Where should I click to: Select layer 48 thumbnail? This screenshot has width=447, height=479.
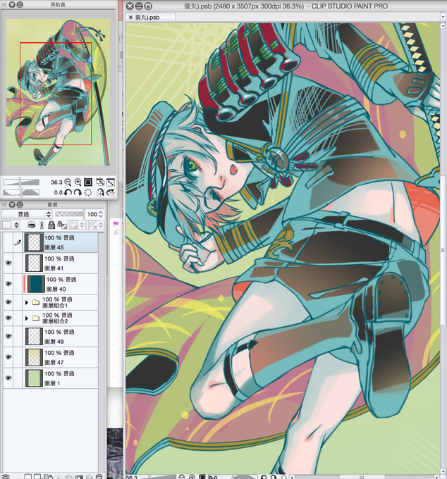click(x=34, y=336)
